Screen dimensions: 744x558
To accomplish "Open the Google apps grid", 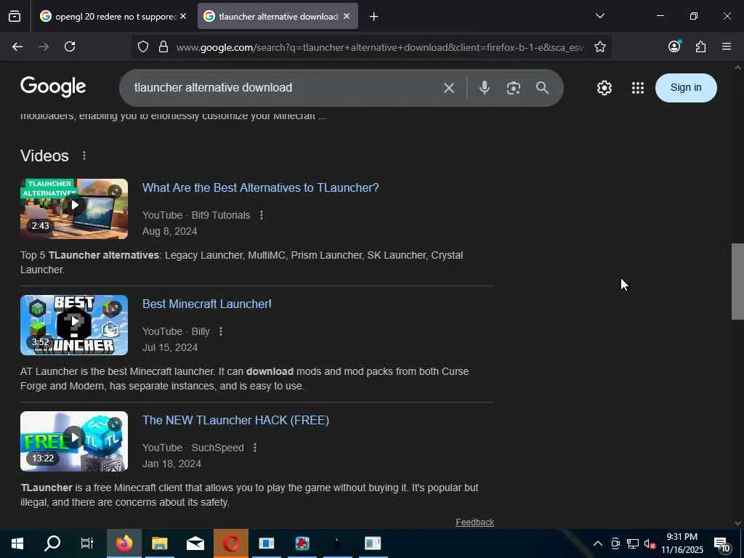I will (x=638, y=88).
